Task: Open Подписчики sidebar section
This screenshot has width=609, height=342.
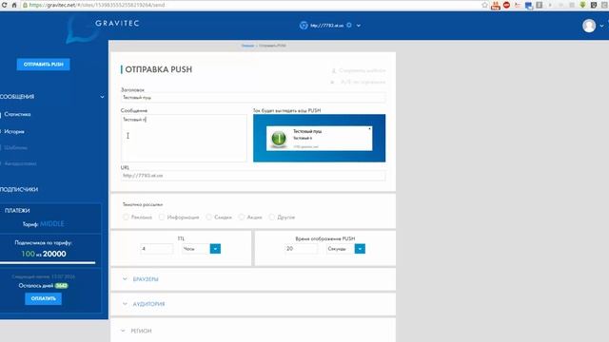Action: tap(19, 190)
